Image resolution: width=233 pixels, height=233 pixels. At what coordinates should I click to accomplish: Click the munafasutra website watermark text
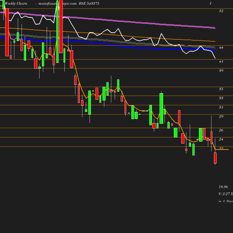click(57, 4)
